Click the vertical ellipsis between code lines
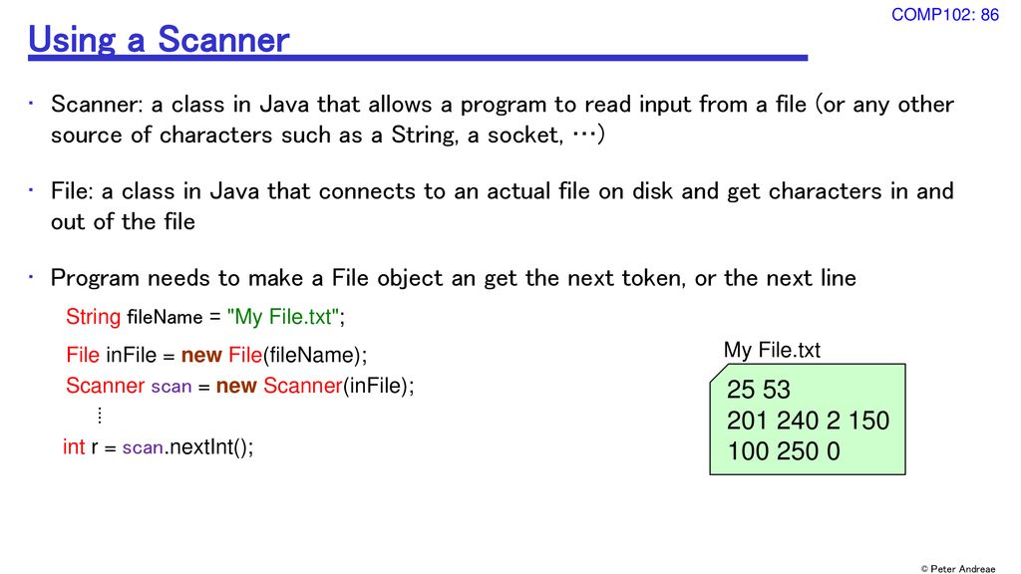 pyautogui.click(x=100, y=415)
